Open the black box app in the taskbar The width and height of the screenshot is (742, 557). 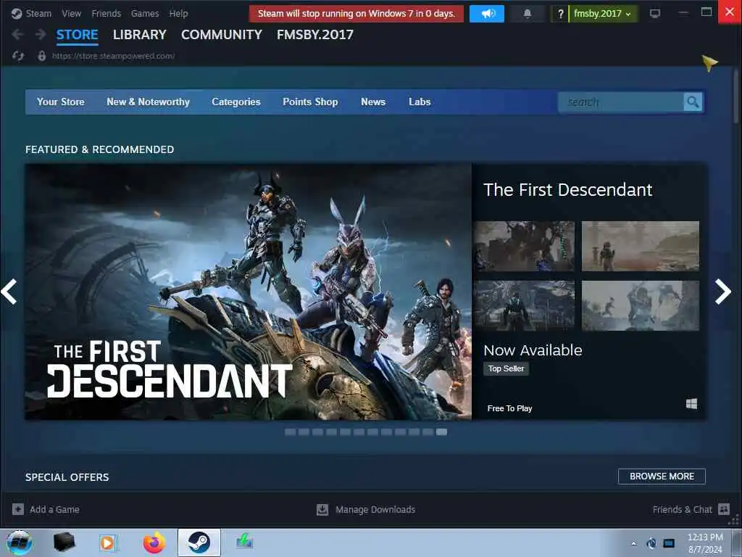click(x=64, y=542)
